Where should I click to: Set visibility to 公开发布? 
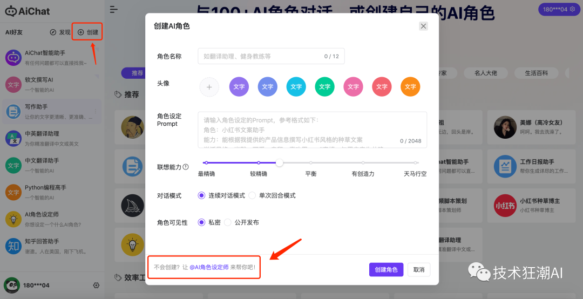click(x=228, y=222)
